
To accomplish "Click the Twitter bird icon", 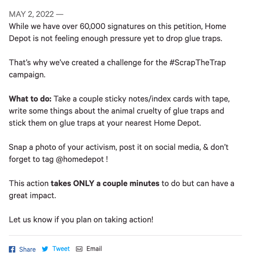I will coord(45,249).
